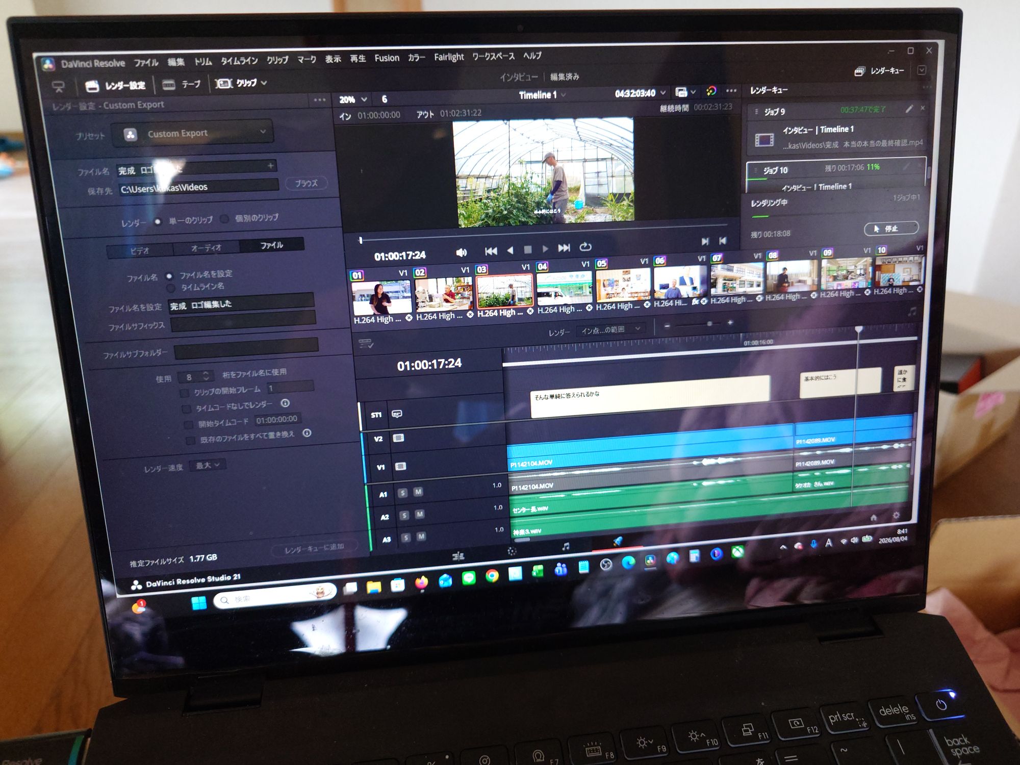Image resolution: width=1020 pixels, height=765 pixels.
Task: Click the V1 track filmstrip icon
Action: point(400,466)
